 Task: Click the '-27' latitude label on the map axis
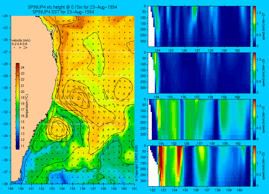click(4, 52)
